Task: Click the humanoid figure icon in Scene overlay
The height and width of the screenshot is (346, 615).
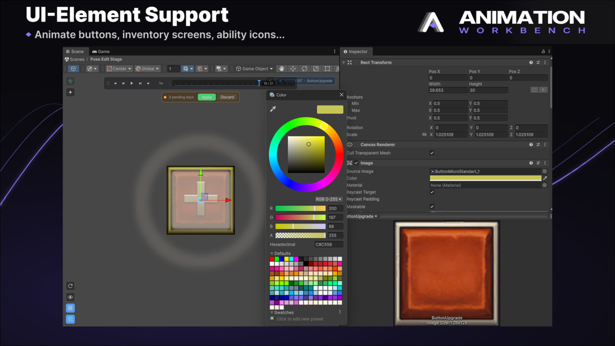Action: (x=70, y=82)
